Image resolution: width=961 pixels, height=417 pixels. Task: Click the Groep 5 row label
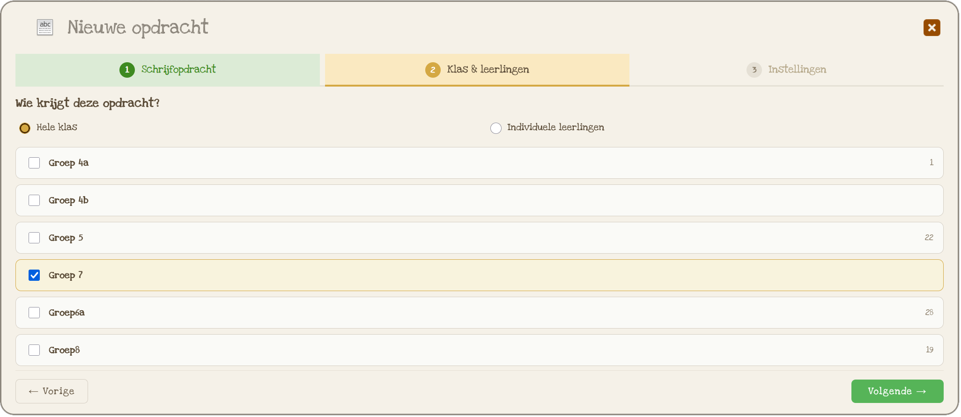pos(66,238)
